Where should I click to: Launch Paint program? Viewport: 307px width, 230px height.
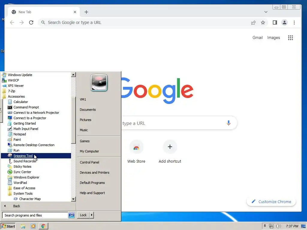click(x=17, y=140)
